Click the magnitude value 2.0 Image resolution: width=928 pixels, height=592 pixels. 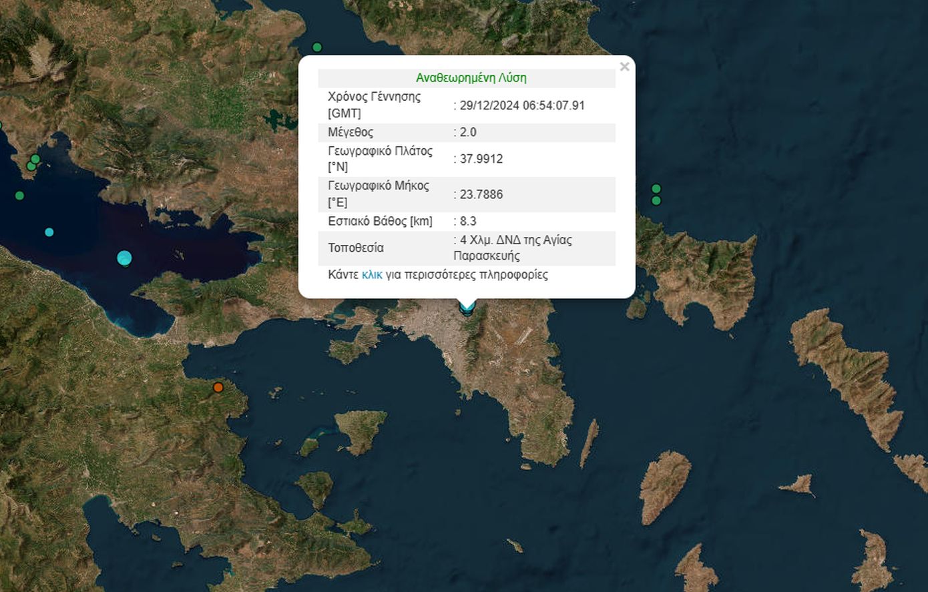tap(468, 132)
